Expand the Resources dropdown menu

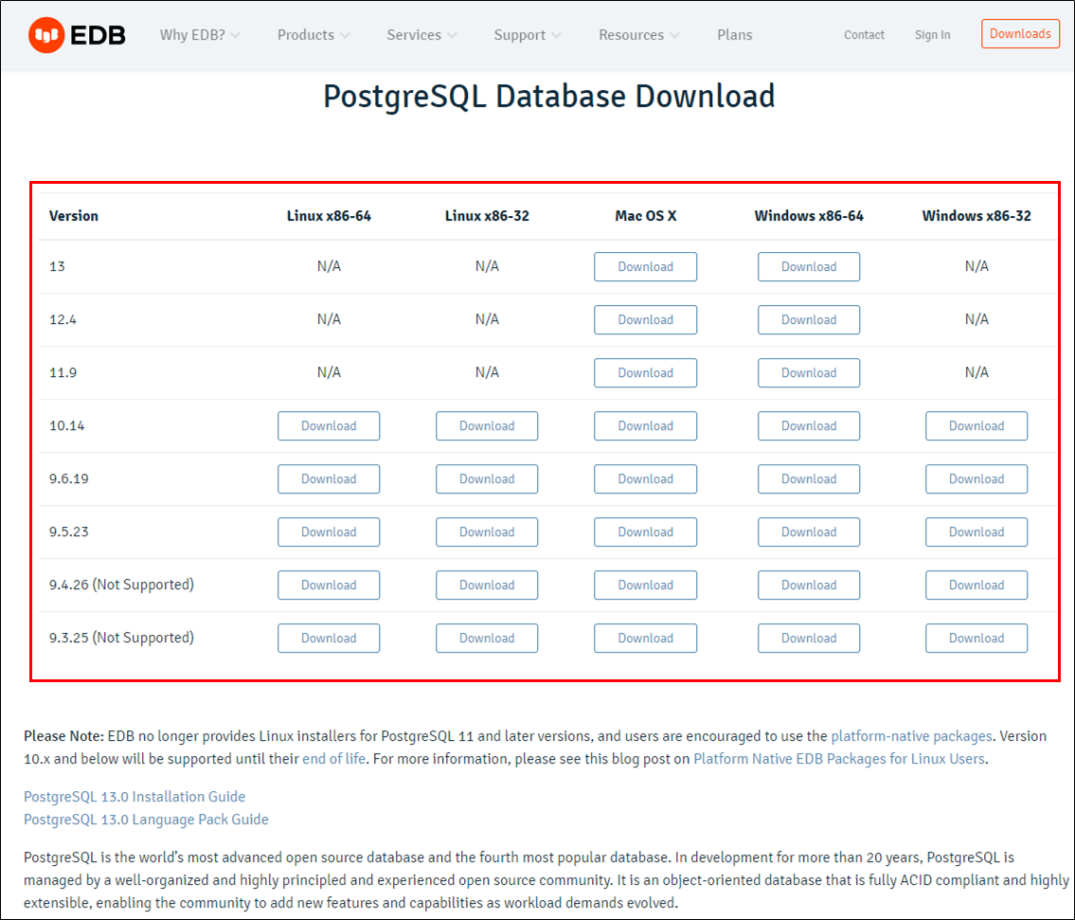(639, 35)
